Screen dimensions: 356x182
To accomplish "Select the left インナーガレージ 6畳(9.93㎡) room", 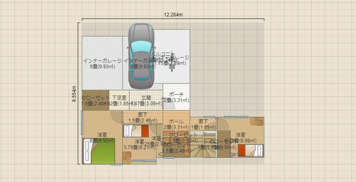I will pos(102,63).
